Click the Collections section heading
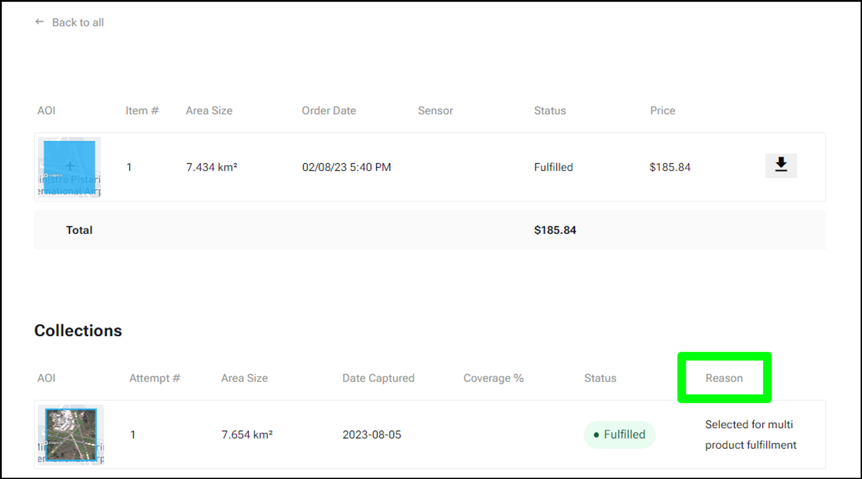Viewport: 862px width, 479px height. coord(78,331)
